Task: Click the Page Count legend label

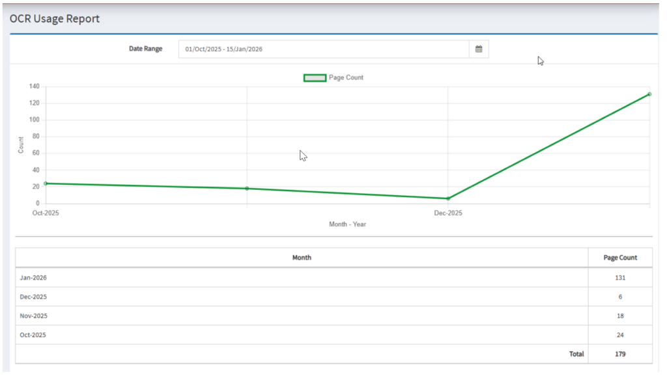Action: coord(346,77)
